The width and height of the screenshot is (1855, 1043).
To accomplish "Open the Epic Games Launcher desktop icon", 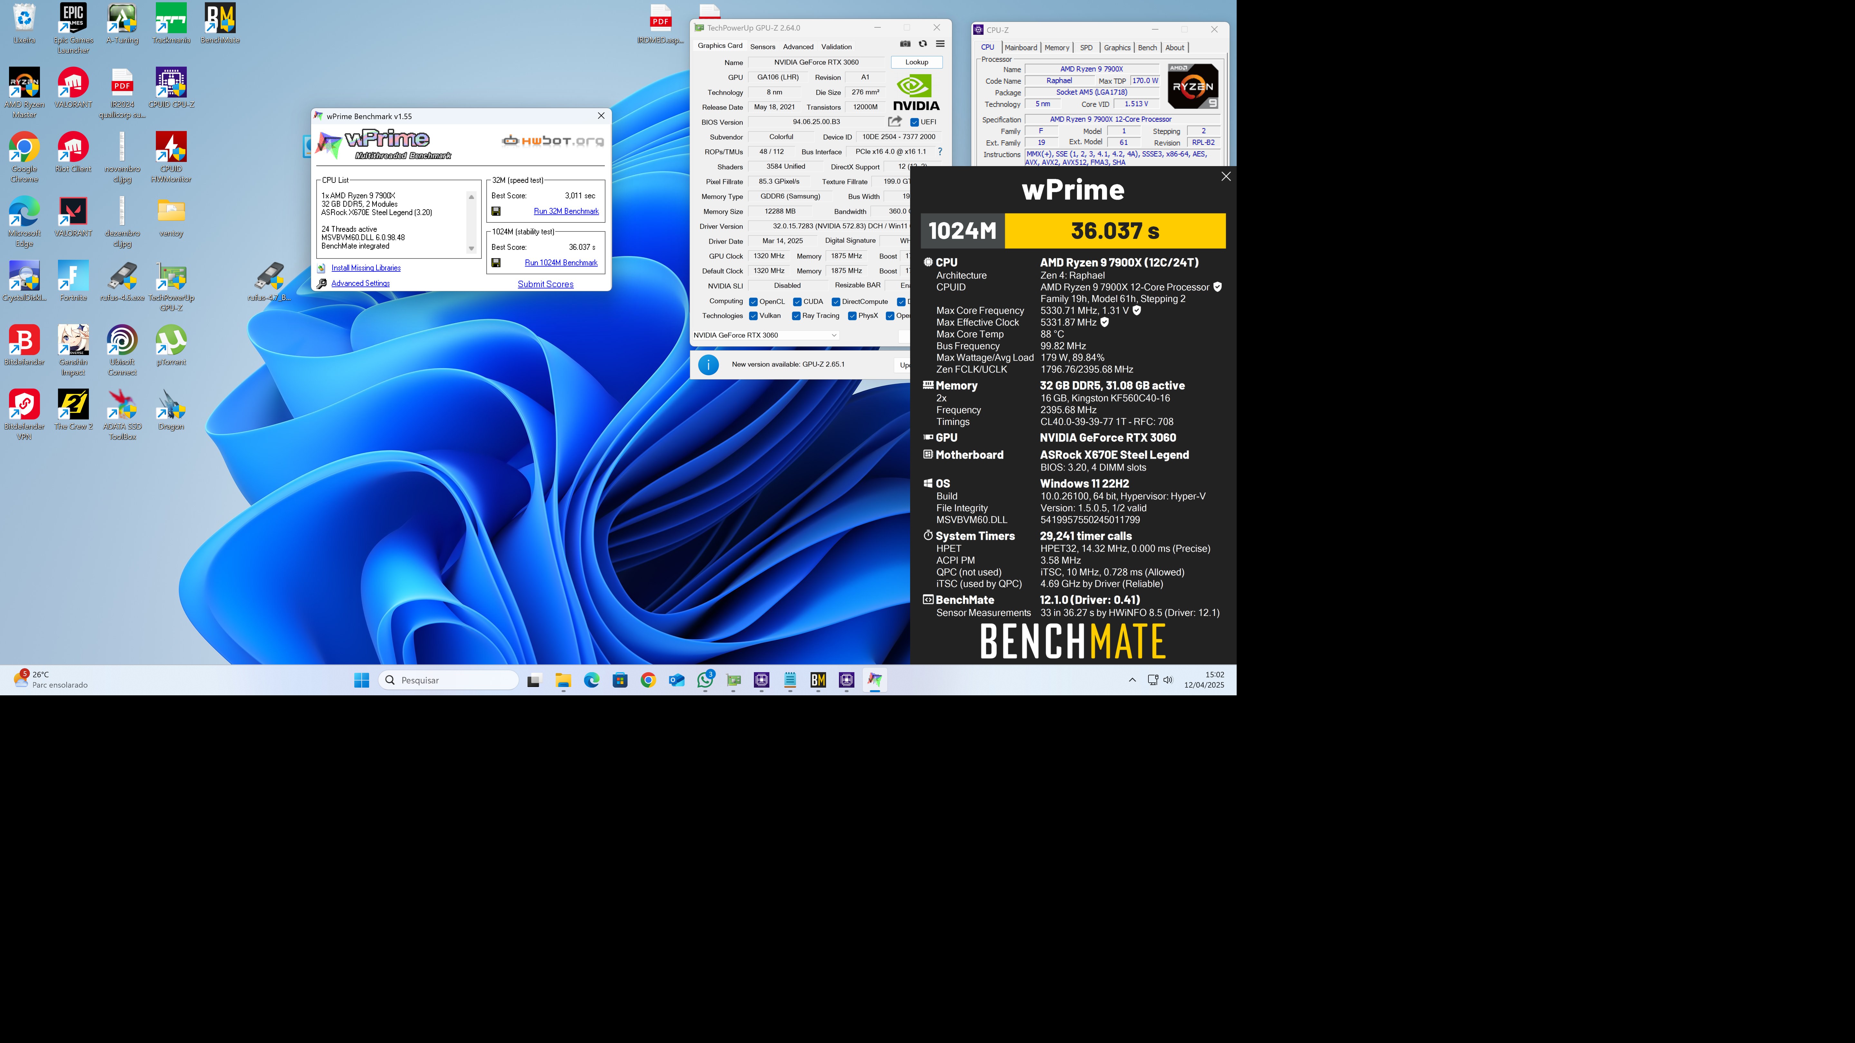I will 73,29.
